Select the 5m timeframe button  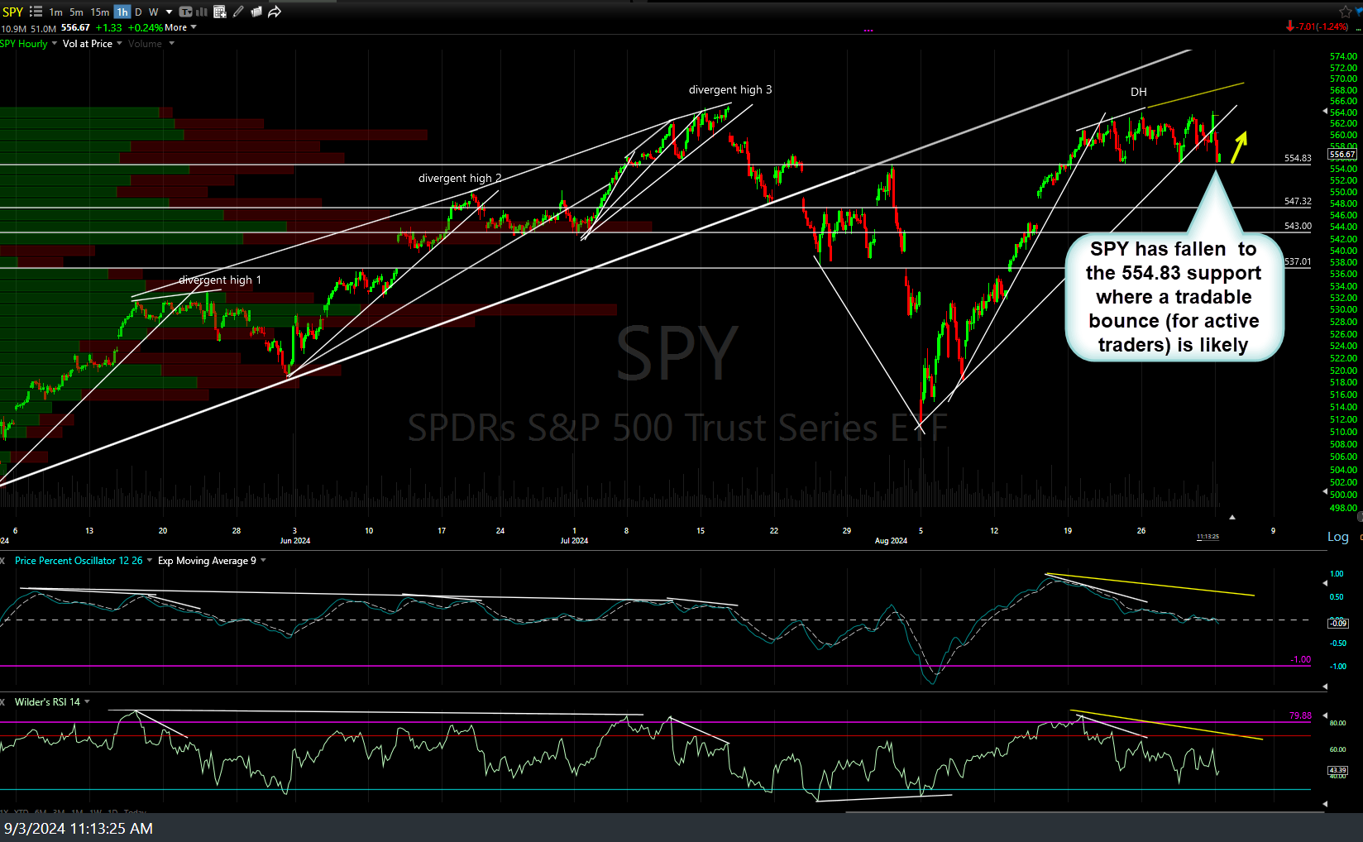(76, 12)
